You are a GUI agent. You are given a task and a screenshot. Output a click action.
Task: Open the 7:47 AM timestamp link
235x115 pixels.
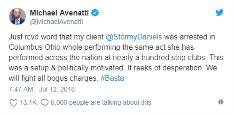19,89
